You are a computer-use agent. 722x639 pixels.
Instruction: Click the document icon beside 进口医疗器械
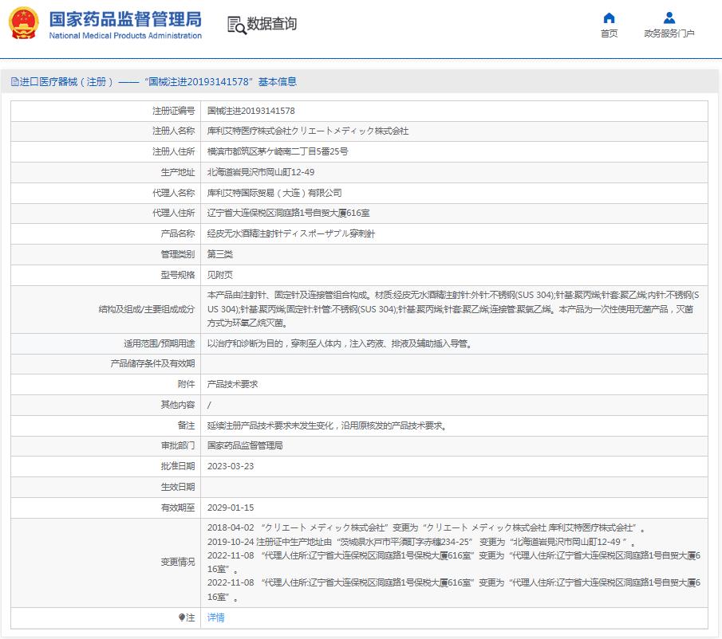tap(14, 82)
